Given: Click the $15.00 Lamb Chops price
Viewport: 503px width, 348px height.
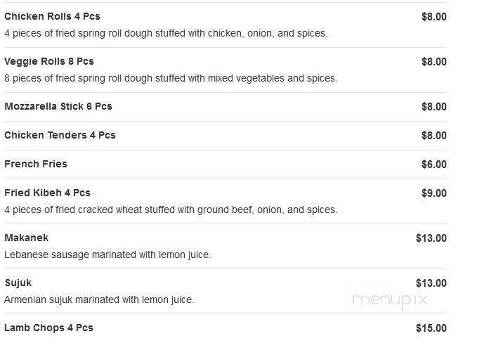Looking at the screenshot, I should click(431, 328).
